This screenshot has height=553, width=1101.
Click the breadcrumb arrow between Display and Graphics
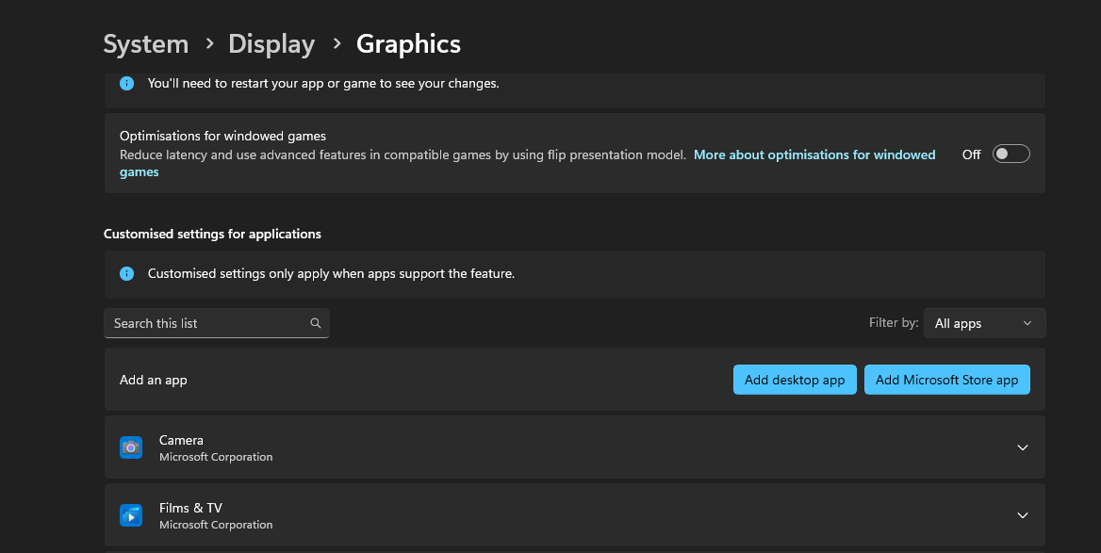tap(336, 44)
